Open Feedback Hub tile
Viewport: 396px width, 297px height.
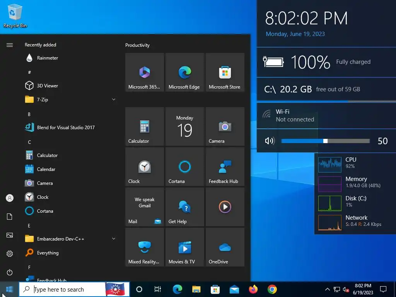click(x=225, y=167)
